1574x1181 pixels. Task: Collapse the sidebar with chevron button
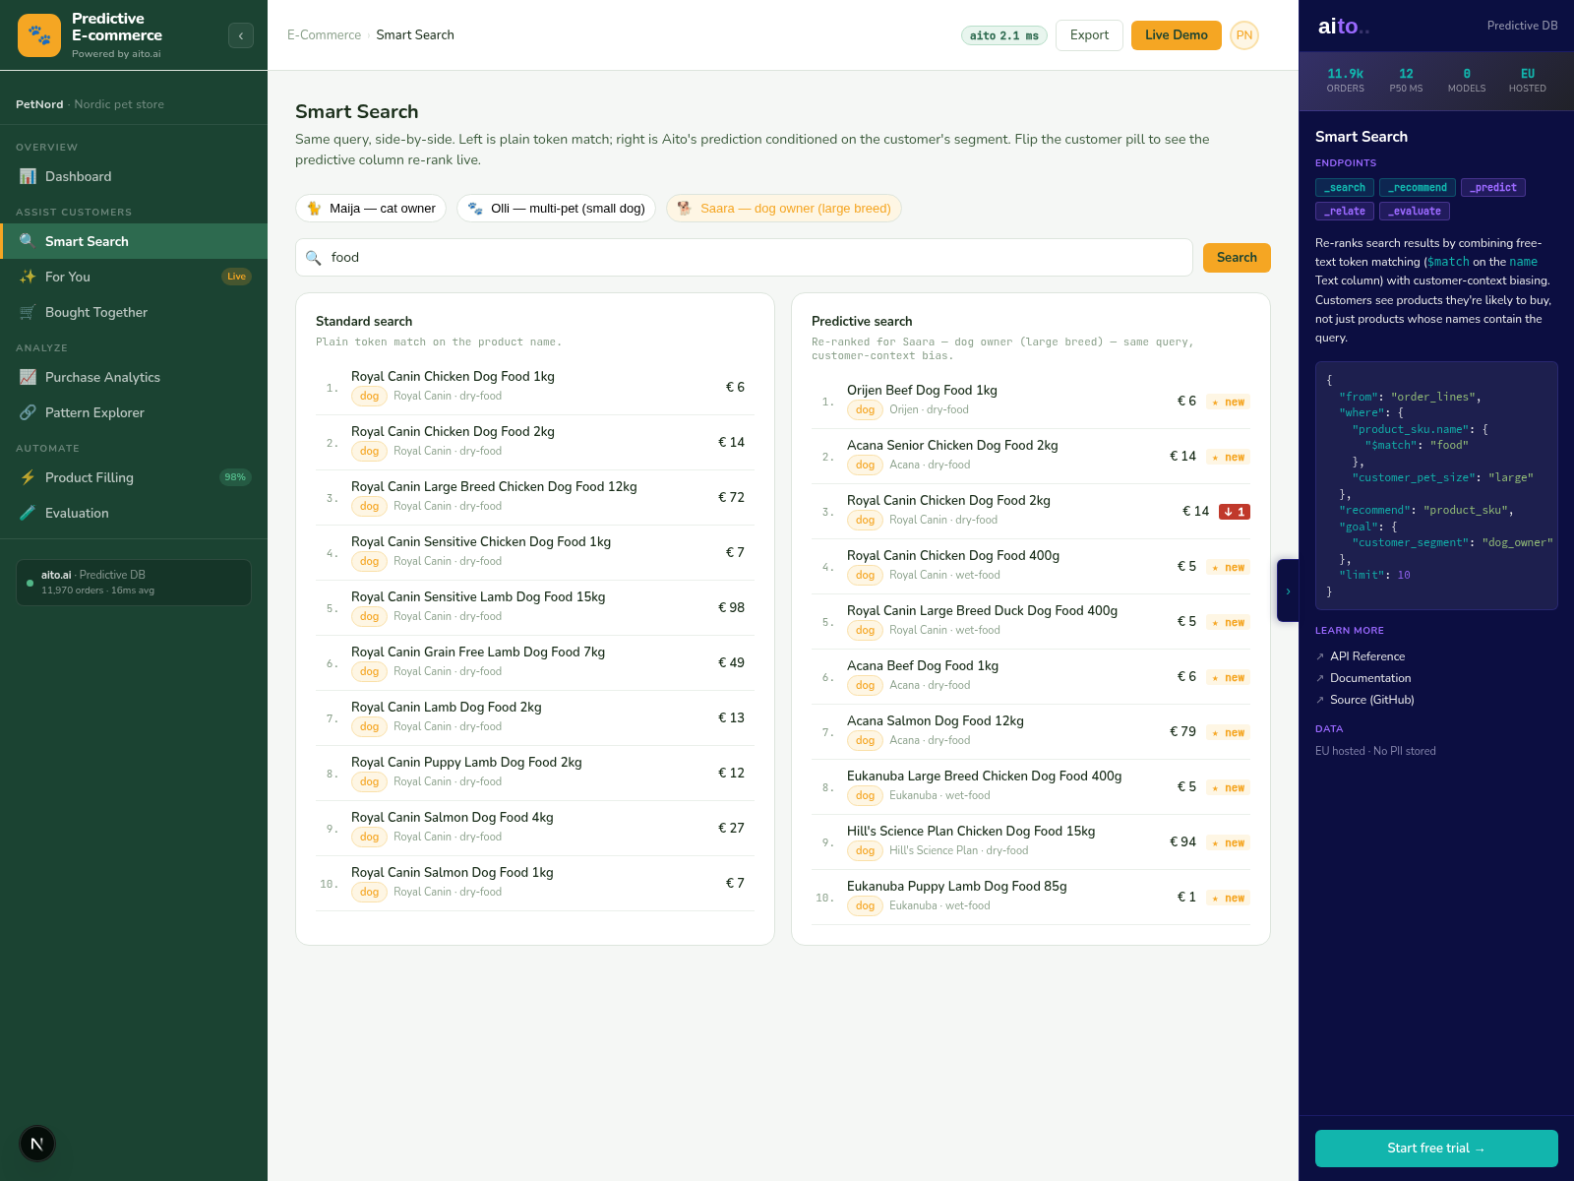click(241, 35)
